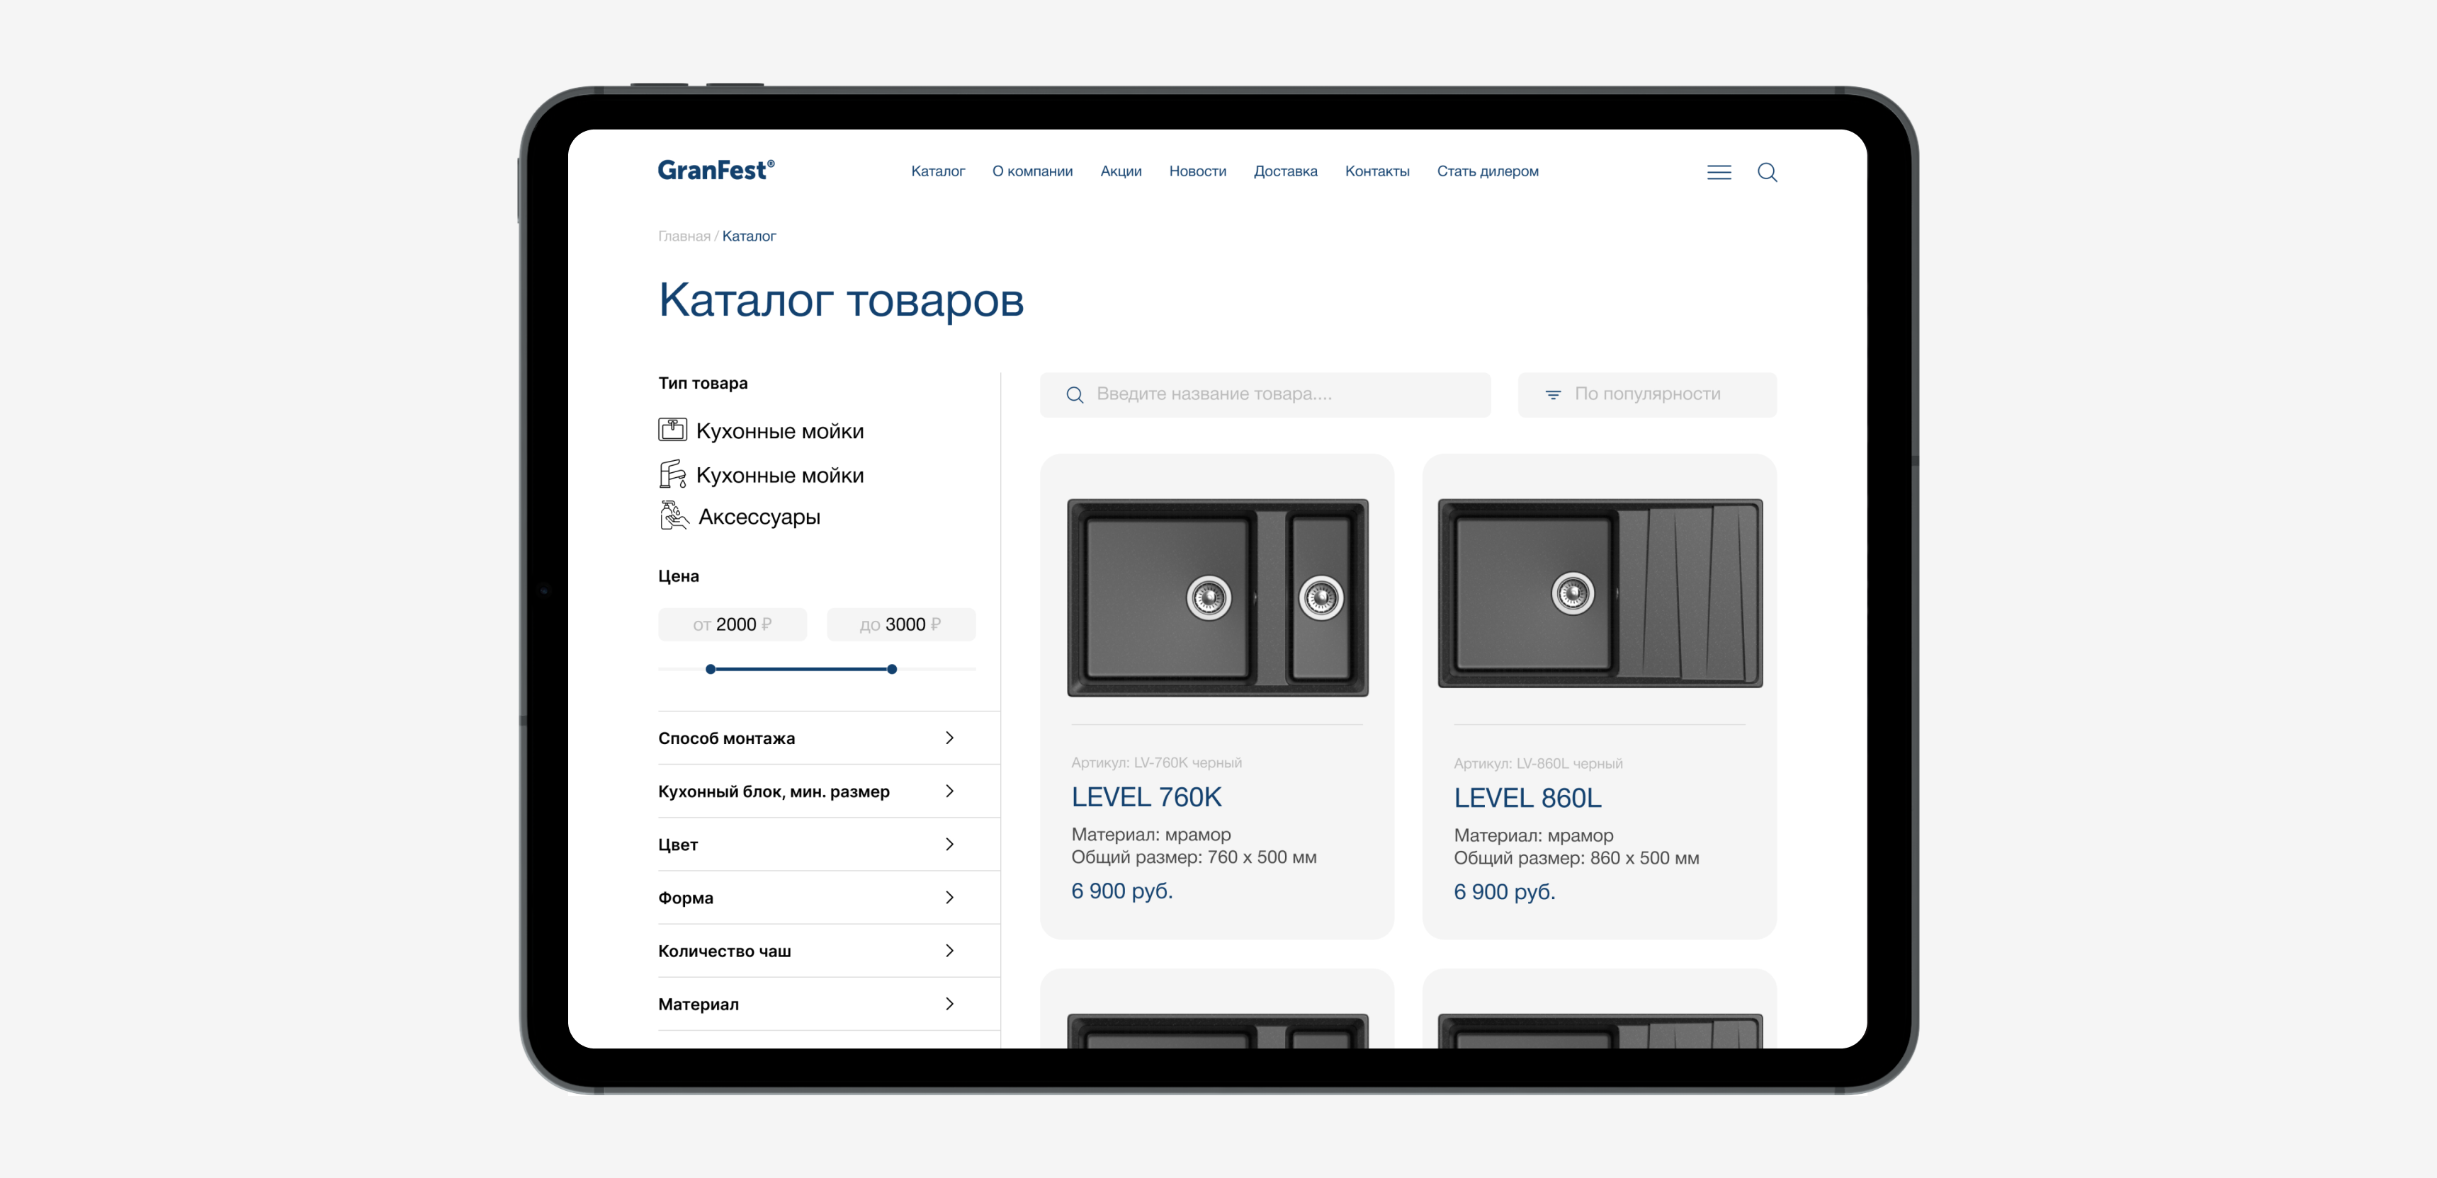The image size is (2437, 1178).
Task: Click the до 3000 ₽ price field
Action: (x=900, y=624)
